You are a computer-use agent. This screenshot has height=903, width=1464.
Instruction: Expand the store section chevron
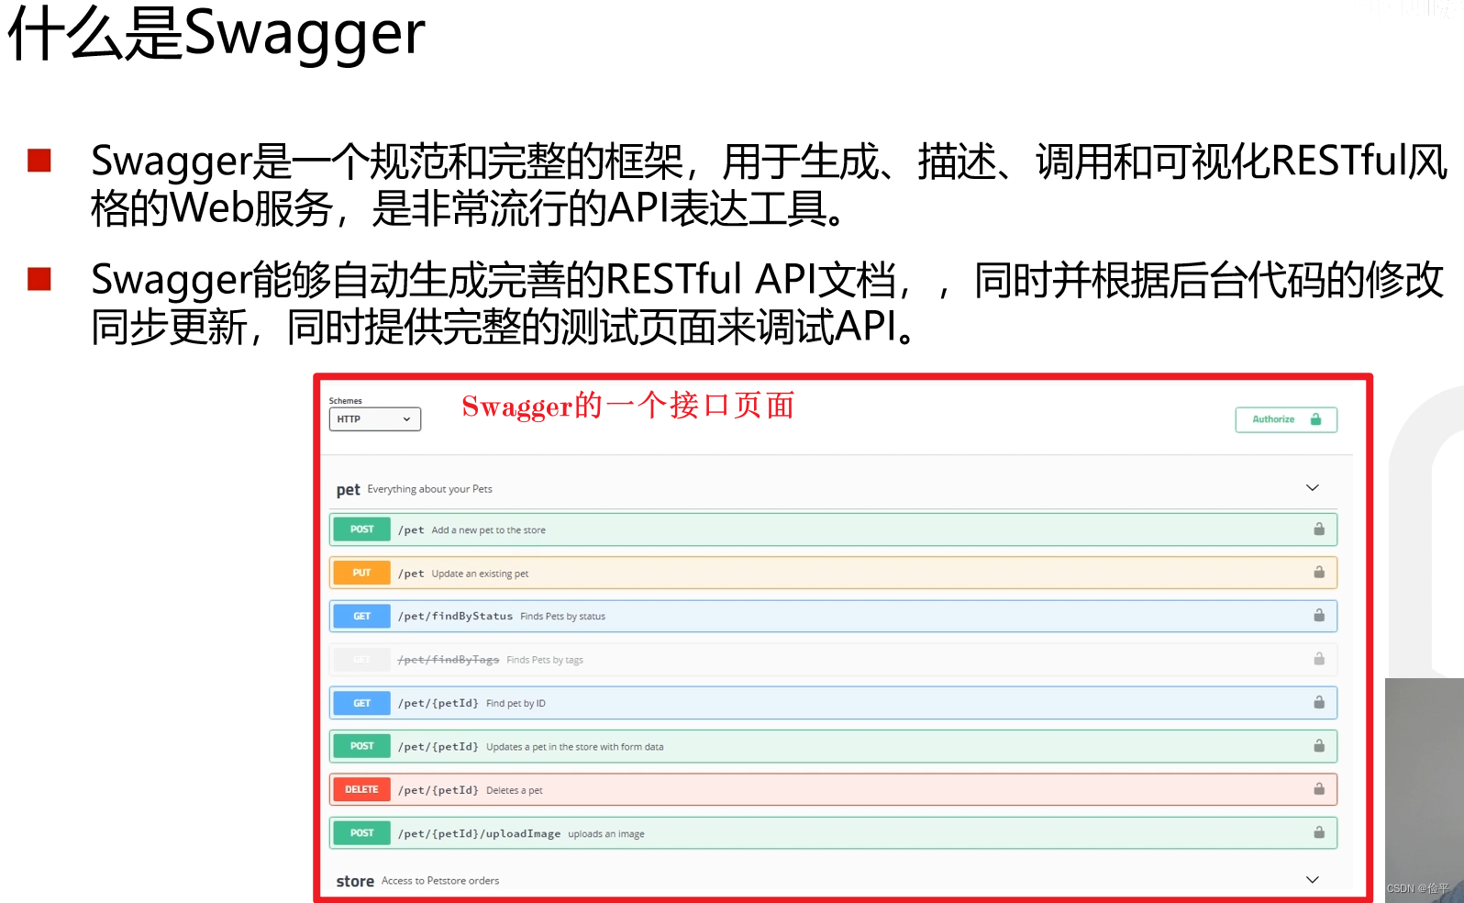[1312, 880]
